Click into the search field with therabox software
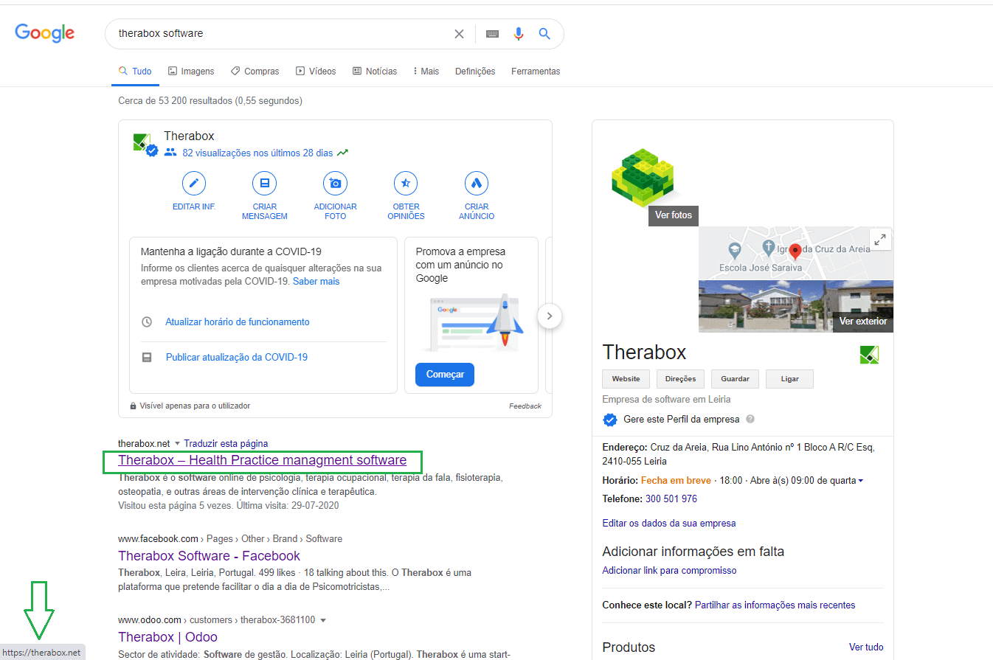 click(x=280, y=34)
